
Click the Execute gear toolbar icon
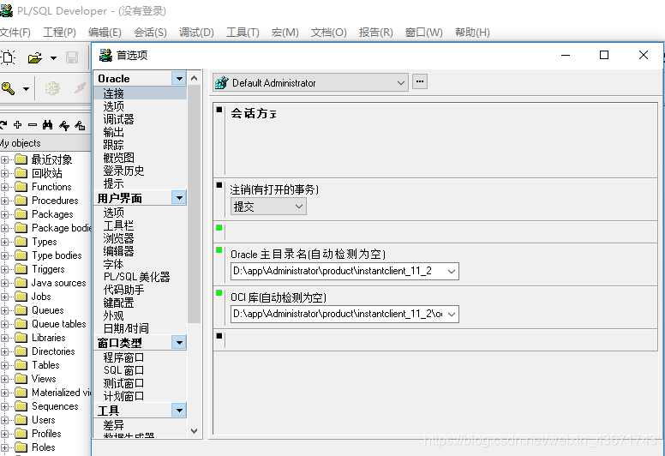pos(52,88)
